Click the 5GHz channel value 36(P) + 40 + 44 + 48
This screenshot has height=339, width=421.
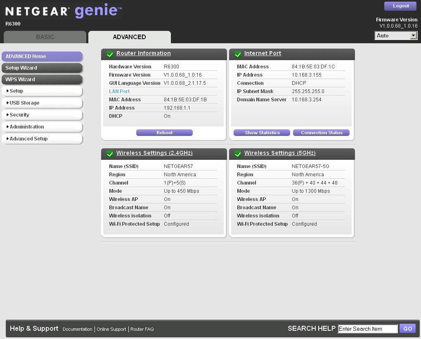(x=315, y=183)
